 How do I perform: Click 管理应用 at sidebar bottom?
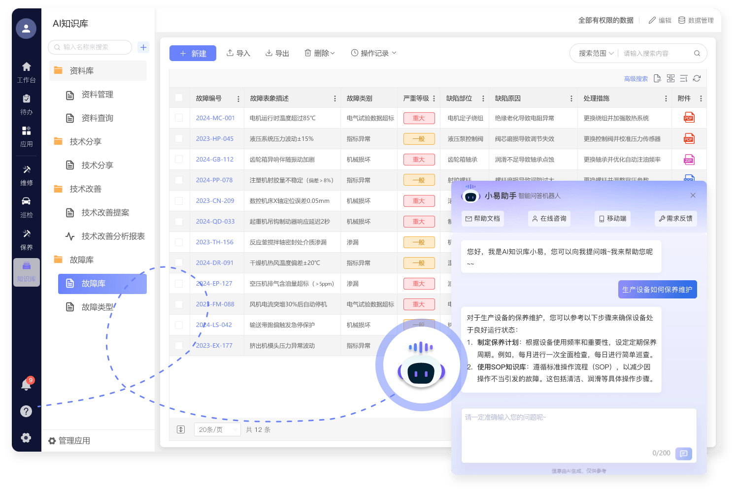(x=69, y=441)
